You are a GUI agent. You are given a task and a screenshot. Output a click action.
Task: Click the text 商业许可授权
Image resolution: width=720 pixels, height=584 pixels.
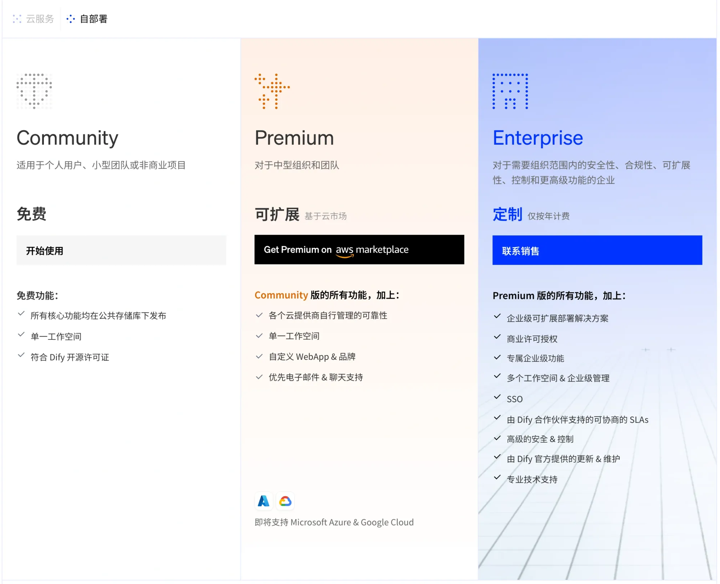pos(532,339)
